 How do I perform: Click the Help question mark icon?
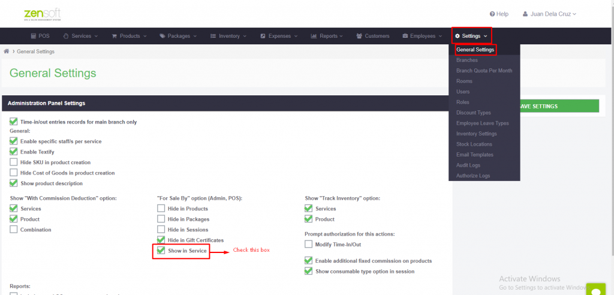[492, 14]
